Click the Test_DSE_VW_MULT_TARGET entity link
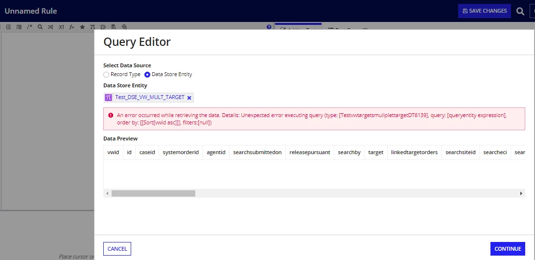Screen dimensions: 535x260 tap(150, 97)
